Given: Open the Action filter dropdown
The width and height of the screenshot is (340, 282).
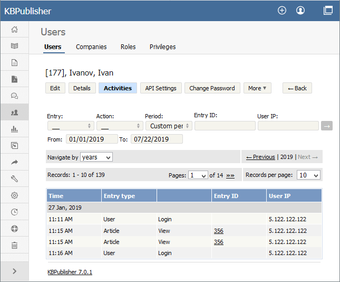Looking at the screenshot, I should click(x=120, y=126).
